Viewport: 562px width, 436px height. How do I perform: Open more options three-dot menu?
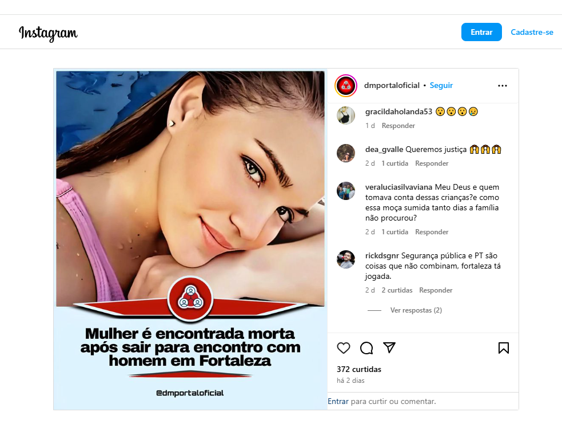503,86
